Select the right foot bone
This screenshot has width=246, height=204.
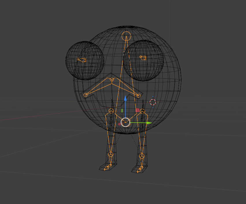point(140,169)
